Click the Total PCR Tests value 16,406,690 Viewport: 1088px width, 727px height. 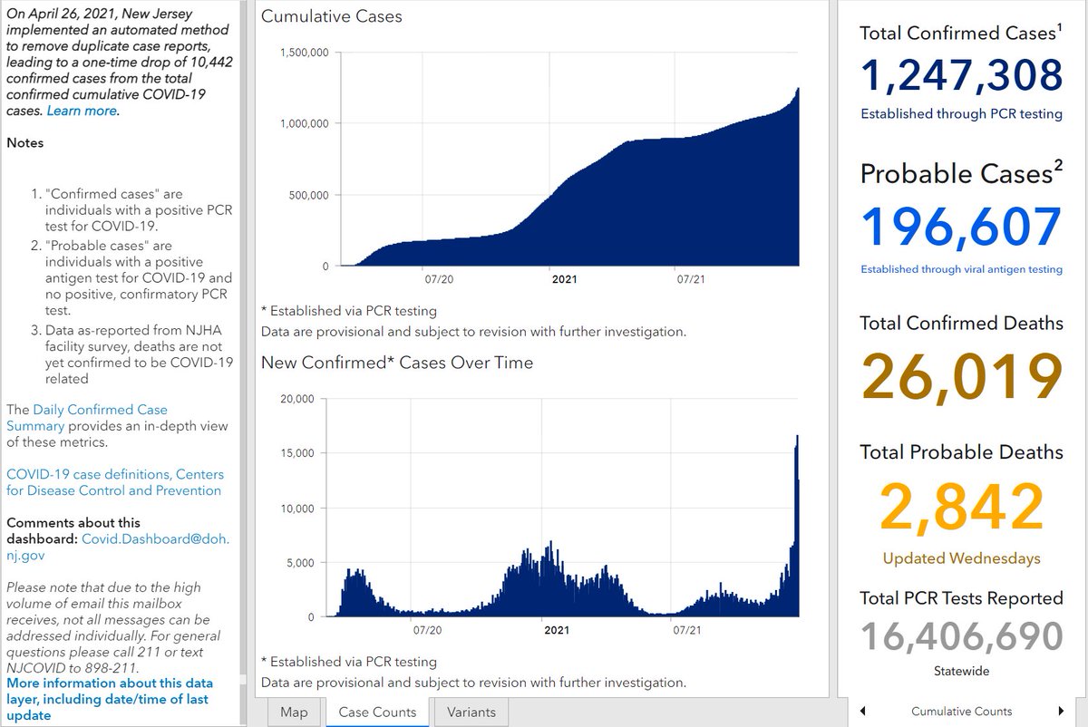point(961,635)
